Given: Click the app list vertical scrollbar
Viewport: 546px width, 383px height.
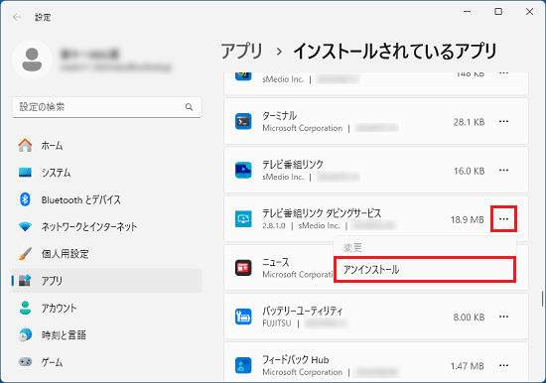Looking at the screenshot, I should [x=542, y=299].
